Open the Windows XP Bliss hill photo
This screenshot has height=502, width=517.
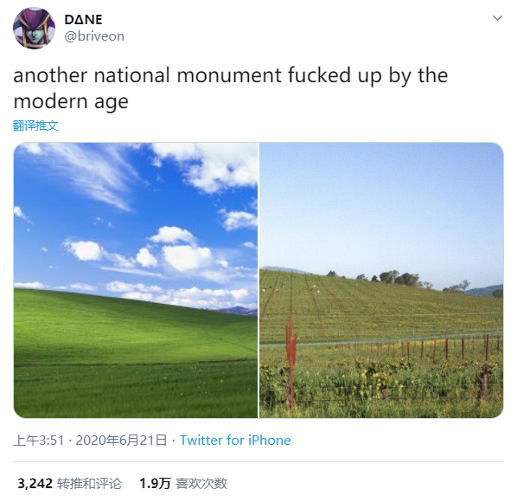[136, 280]
